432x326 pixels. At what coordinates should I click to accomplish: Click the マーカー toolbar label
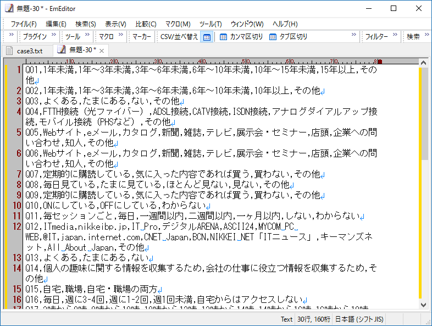click(142, 37)
